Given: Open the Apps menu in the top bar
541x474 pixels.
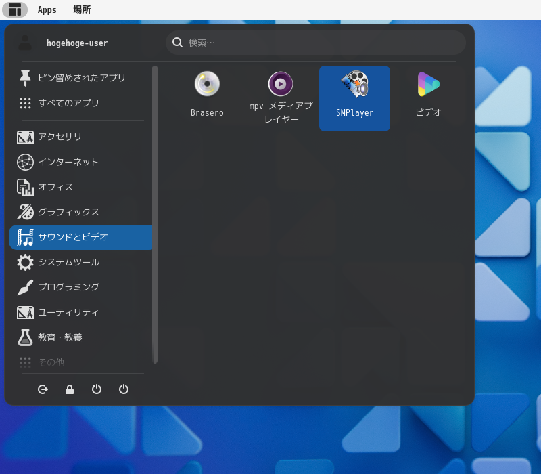Looking at the screenshot, I should 47,9.
